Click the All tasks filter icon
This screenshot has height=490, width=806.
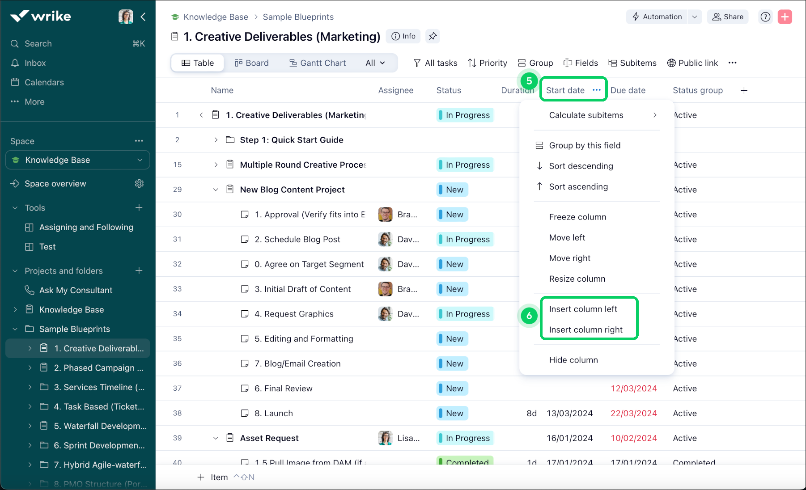pyautogui.click(x=417, y=63)
